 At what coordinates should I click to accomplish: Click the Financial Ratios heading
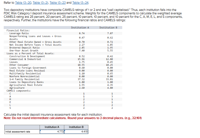18,30
